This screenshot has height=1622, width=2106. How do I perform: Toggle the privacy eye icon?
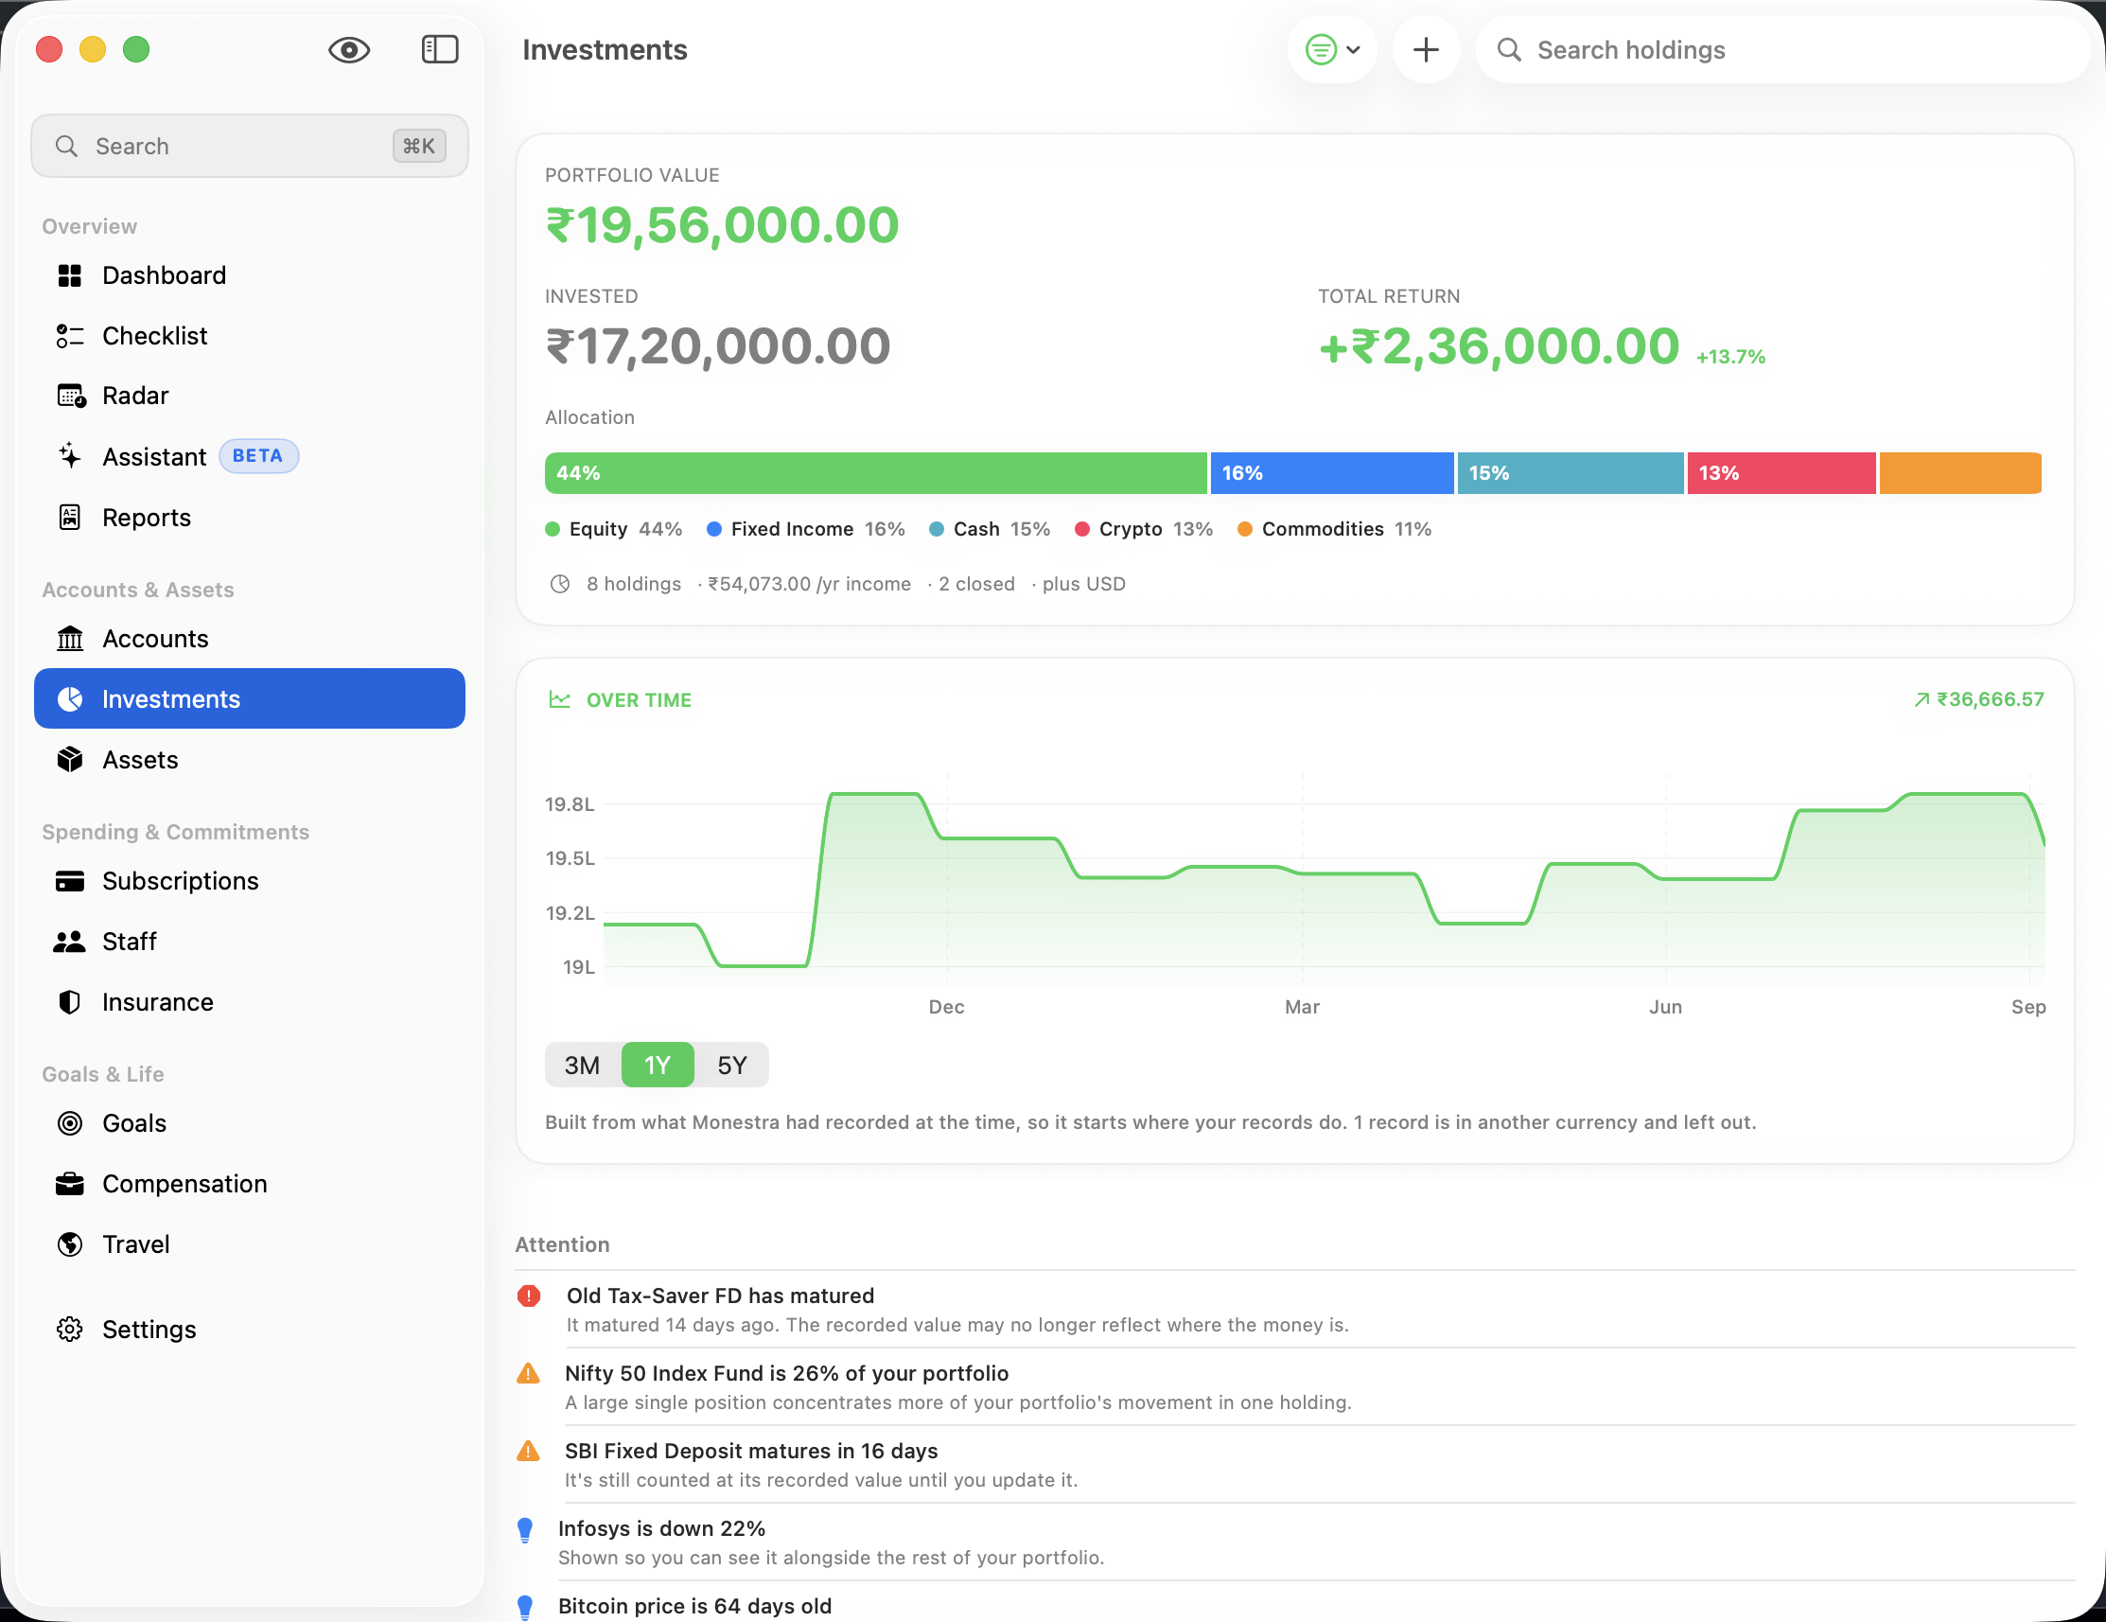[349, 50]
